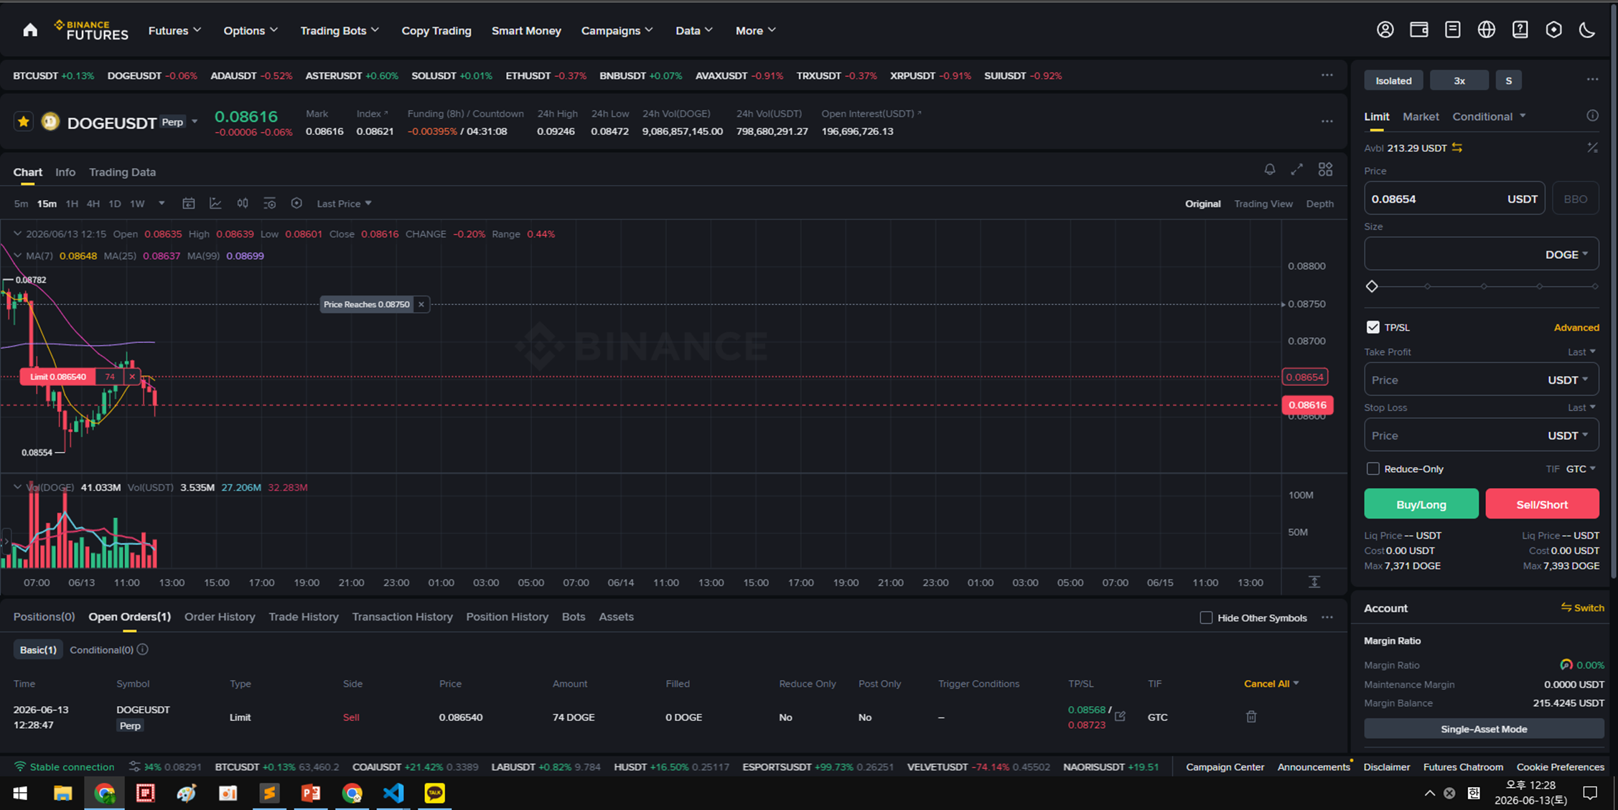
Task: Switch to the Market order tab
Action: [1421, 116]
